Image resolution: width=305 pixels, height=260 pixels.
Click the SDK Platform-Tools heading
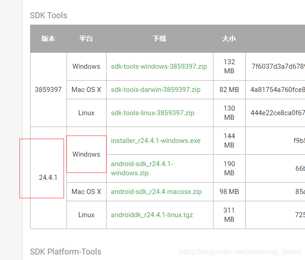(x=66, y=252)
